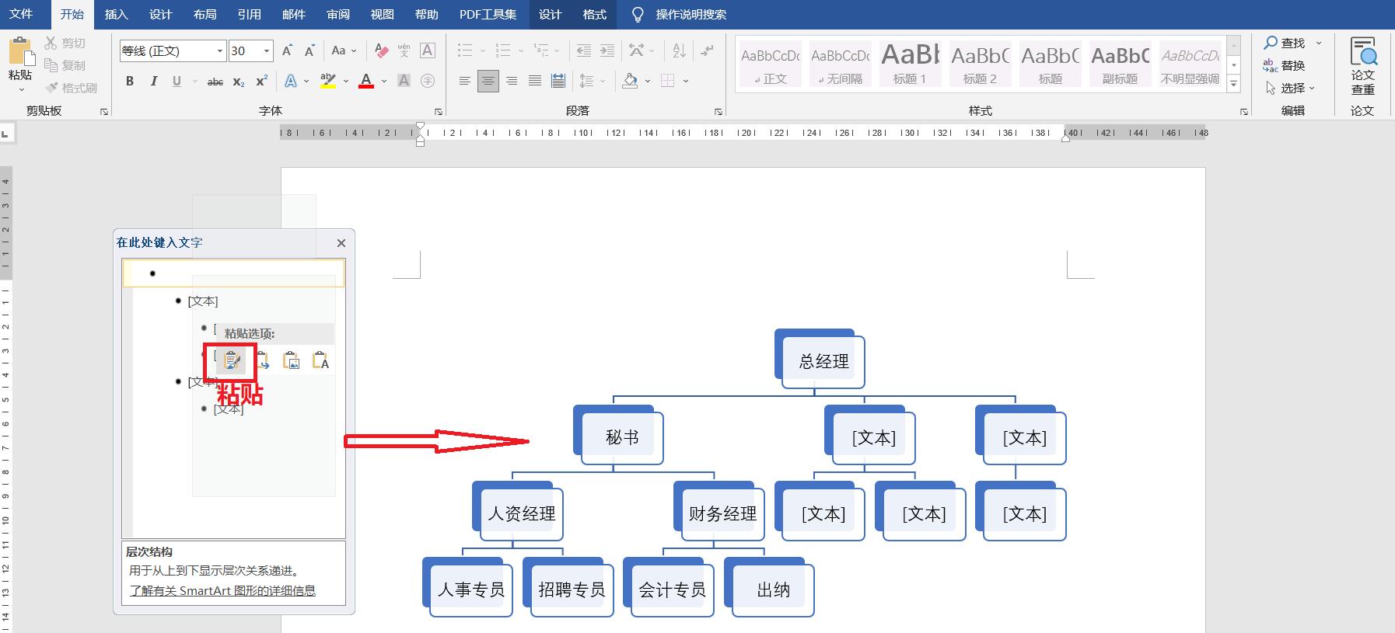Viewport: 1395px width, 633px height.
Task: Toggle align left paragraph alignment
Action: 464,81
